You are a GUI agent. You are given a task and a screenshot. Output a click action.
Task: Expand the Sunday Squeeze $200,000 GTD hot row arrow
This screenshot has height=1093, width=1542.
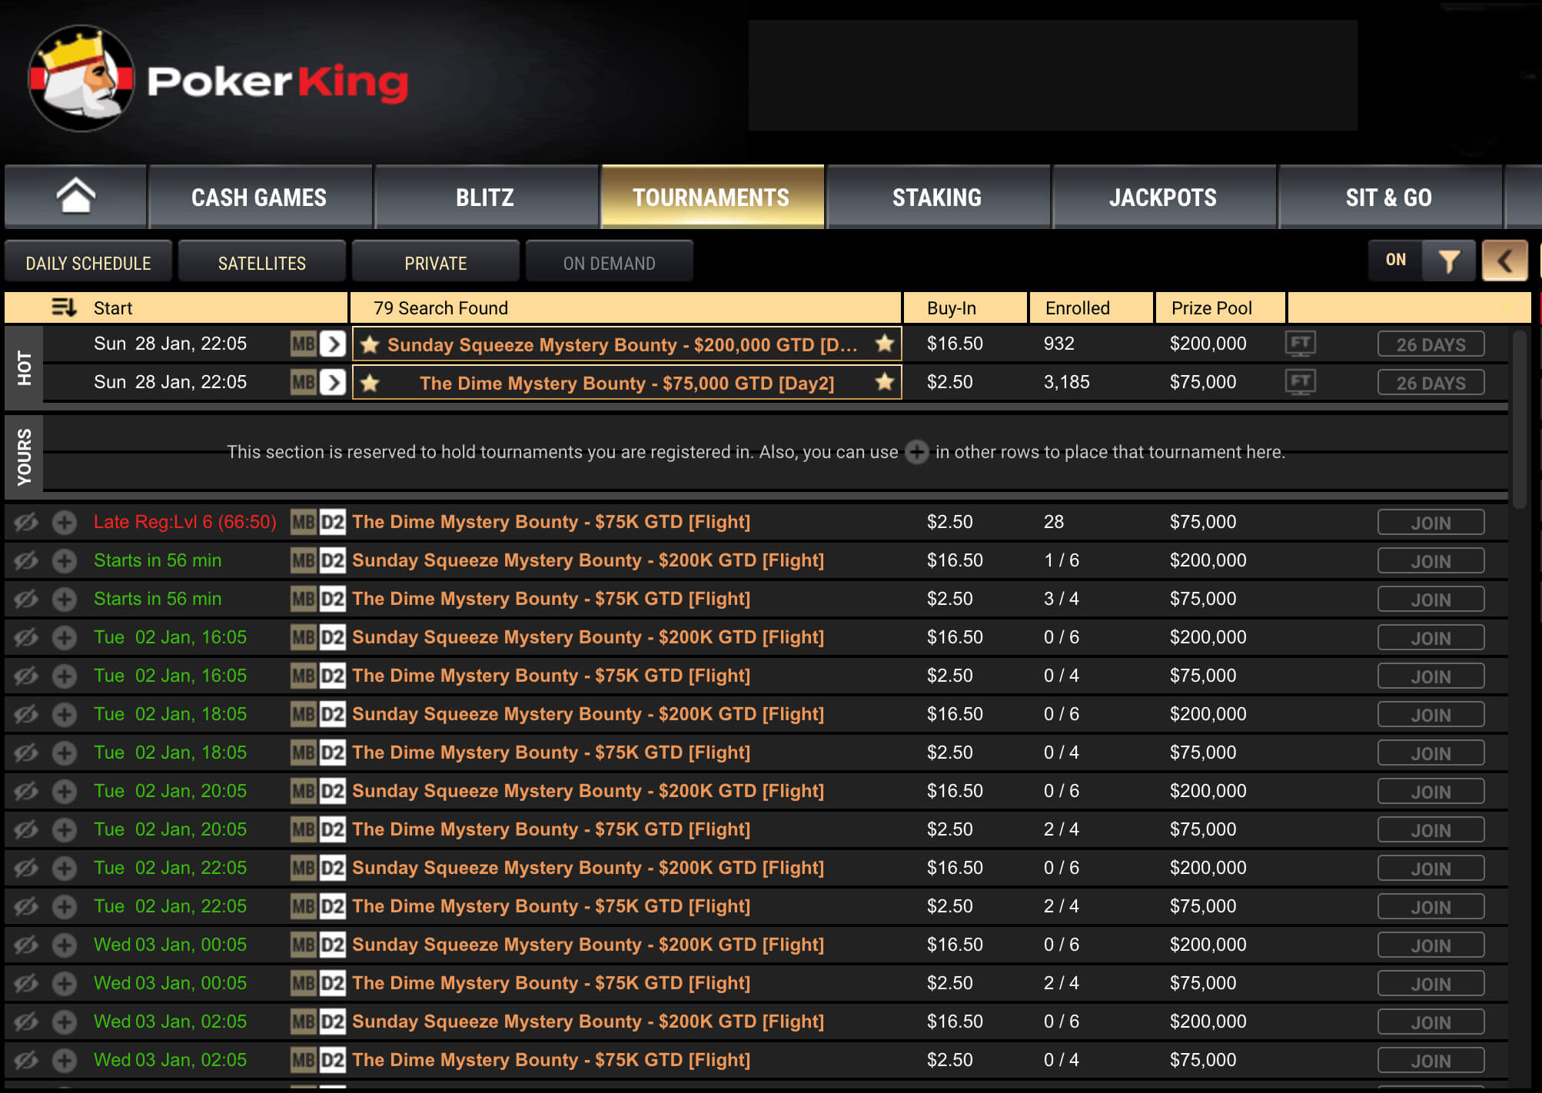333,344
